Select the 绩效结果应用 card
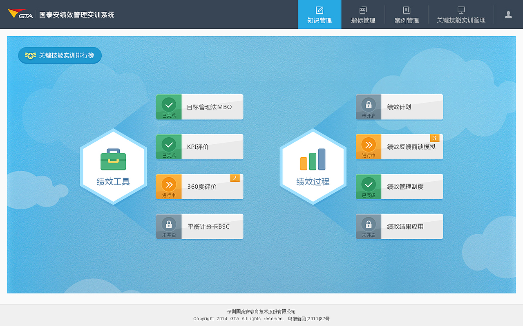Screen dimensions: 523x326 pyautogui.click(x=400, y=227)
